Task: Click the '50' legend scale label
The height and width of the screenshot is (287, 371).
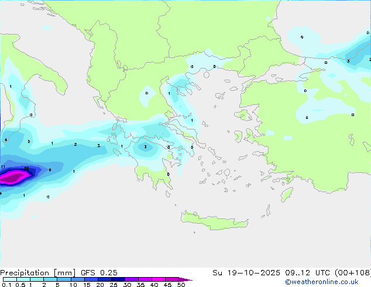Action: pyautogui.click(x=181, y=285)
